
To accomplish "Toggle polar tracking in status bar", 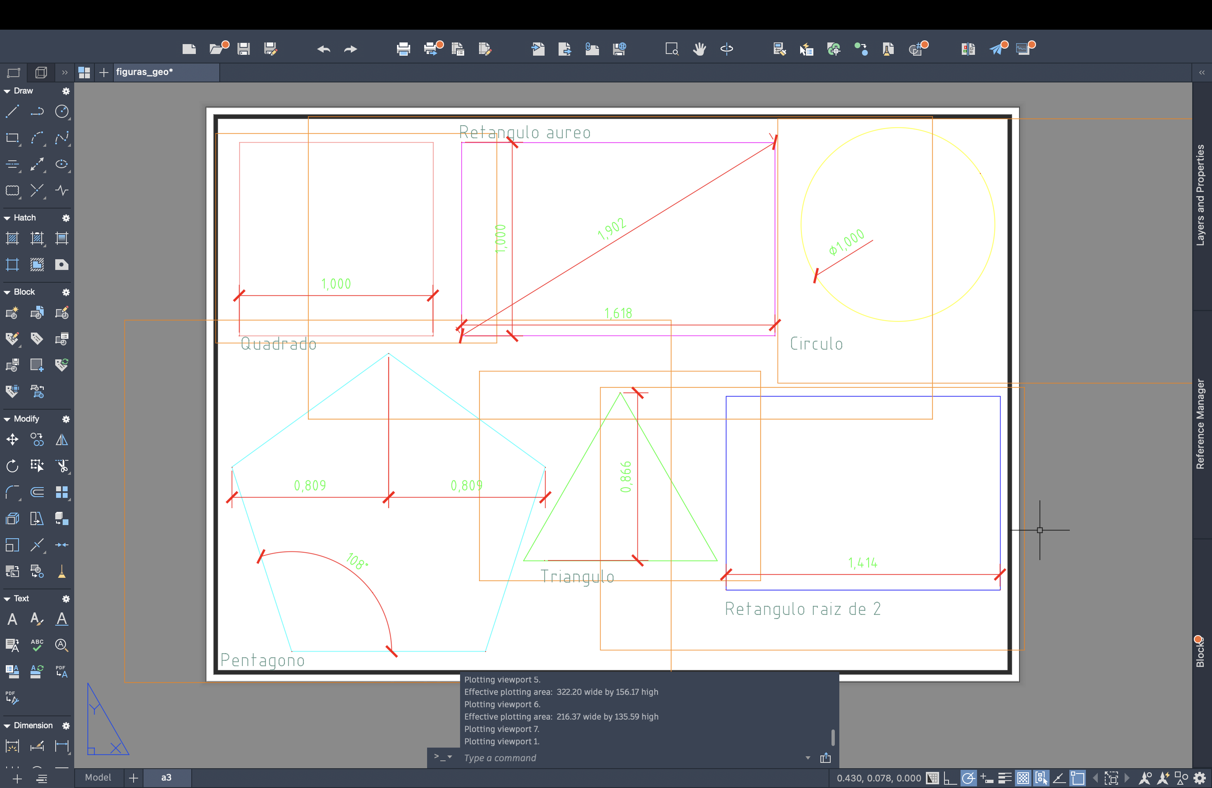I will click(x=968, y=778).
